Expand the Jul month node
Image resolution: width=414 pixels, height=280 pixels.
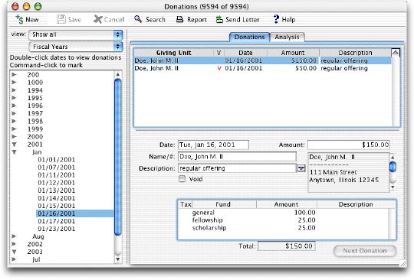(x=15, y=259)
